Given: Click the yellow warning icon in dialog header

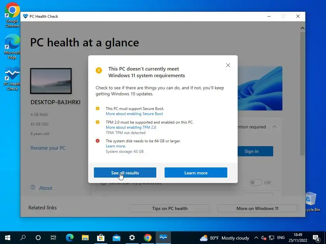Looking at the screenshot, I should [x=99, y=70].
